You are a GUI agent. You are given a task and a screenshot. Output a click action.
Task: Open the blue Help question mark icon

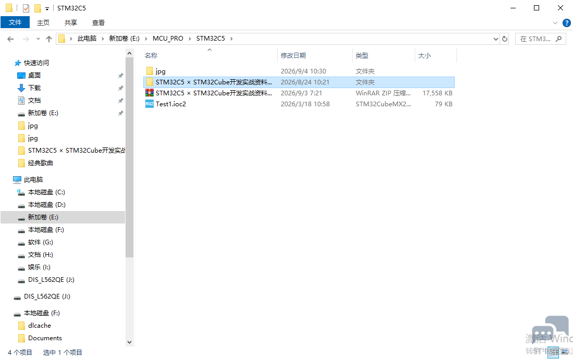coord(566,23)
